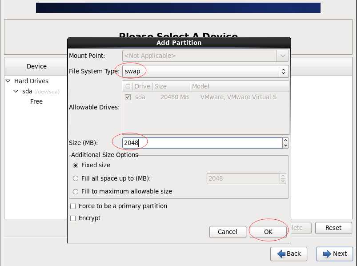Click the sda drive name cell
The width and height of the screenshot is (357, 266).
(x=140, y=97)
